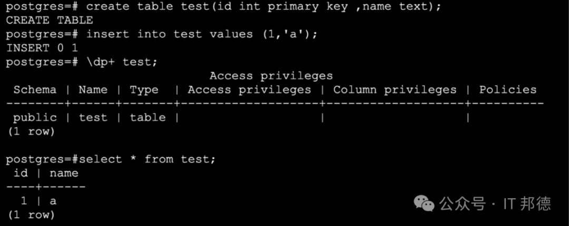
Task: Click the 'table' type cell
Action: click(x=148, y=118)
